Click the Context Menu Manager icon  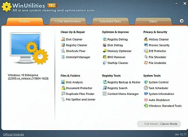[x=105, y=94]
